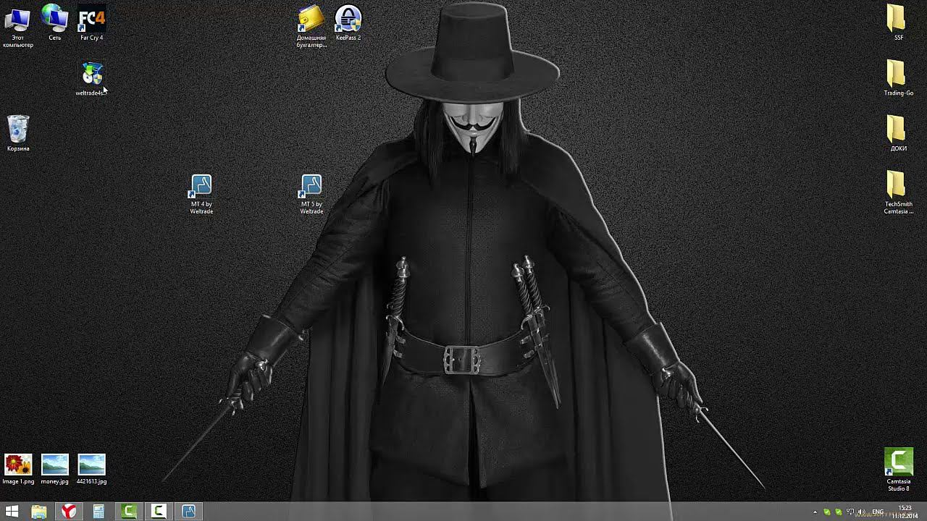Select the weltrade4setup installer icon
The width and height of the screenshot is (927, 521).
(91, 79)
